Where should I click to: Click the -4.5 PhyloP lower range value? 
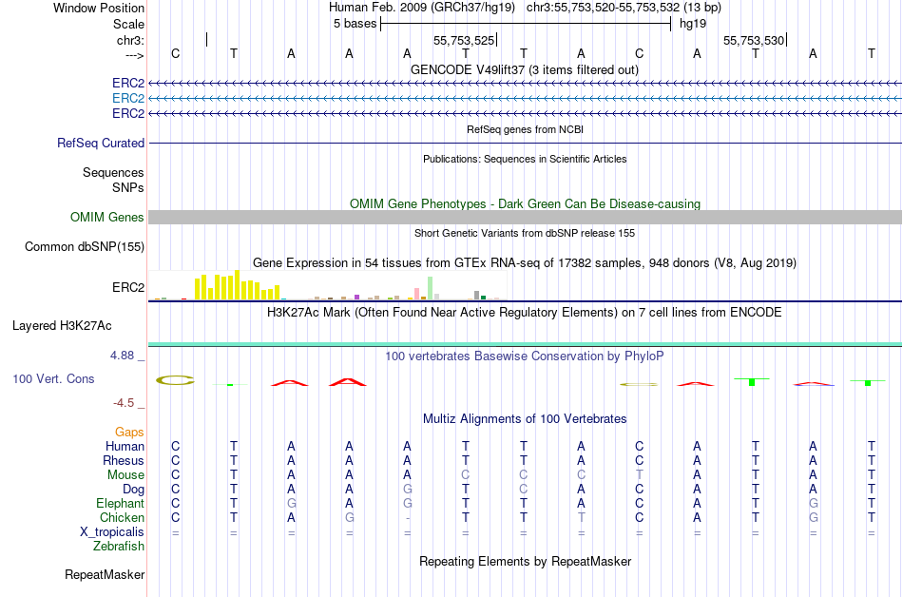point(124,403)
